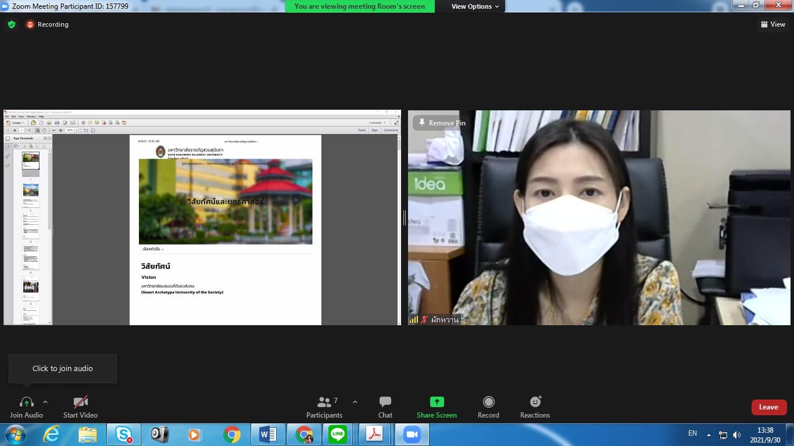Remove Pin from the pinned video
Viewport: 794px width, 446px height.
[441, 123]
